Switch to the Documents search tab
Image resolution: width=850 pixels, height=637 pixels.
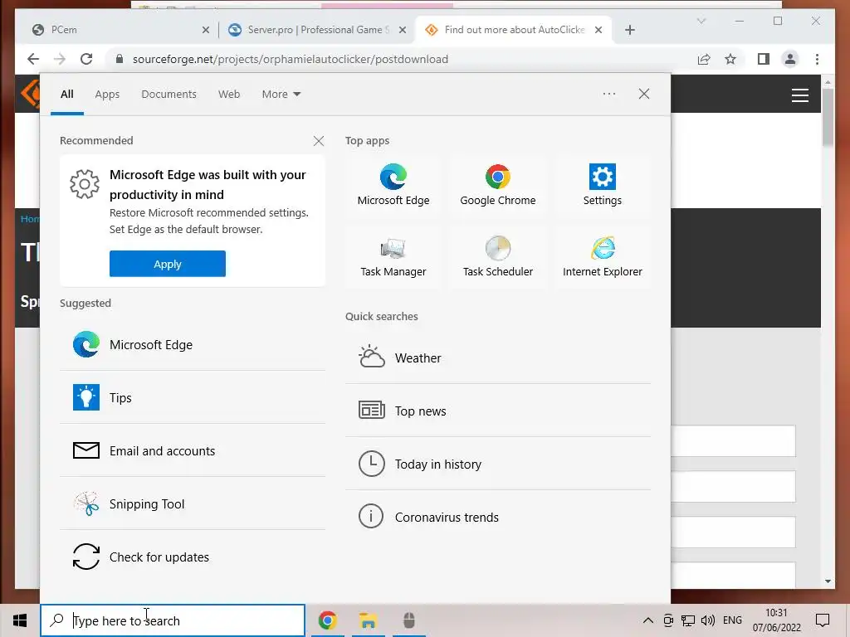pyautogui.click(x=169, y=95)
